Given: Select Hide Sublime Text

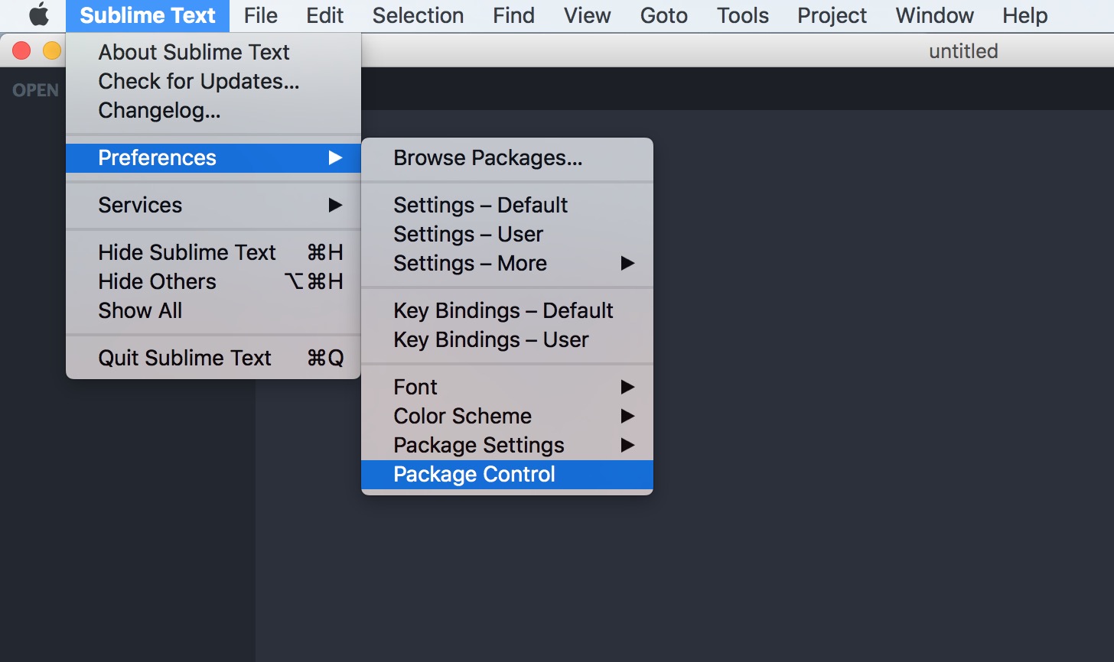Looking at the screenshot, I should tap(213, 252).
